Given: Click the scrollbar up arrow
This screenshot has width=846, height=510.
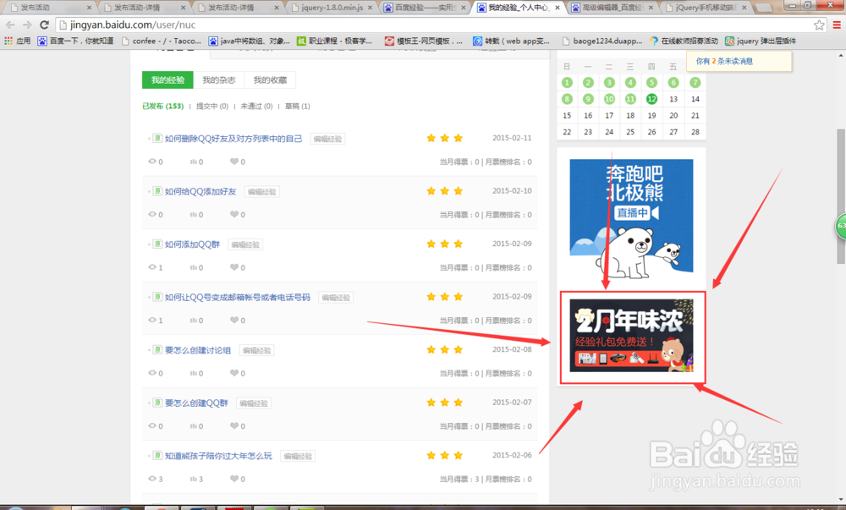Looking at the screenshot, I should coord(841,55).
